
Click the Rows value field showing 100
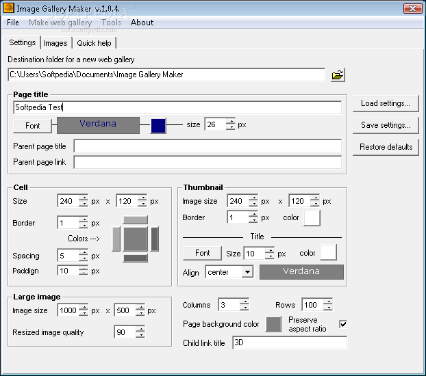[x=312, y=305]
